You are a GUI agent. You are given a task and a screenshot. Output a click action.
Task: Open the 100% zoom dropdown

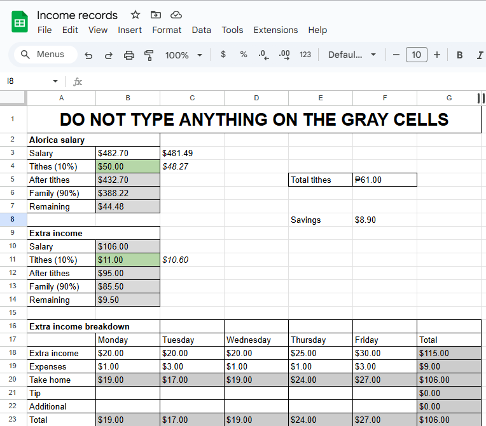click(184, 55)
